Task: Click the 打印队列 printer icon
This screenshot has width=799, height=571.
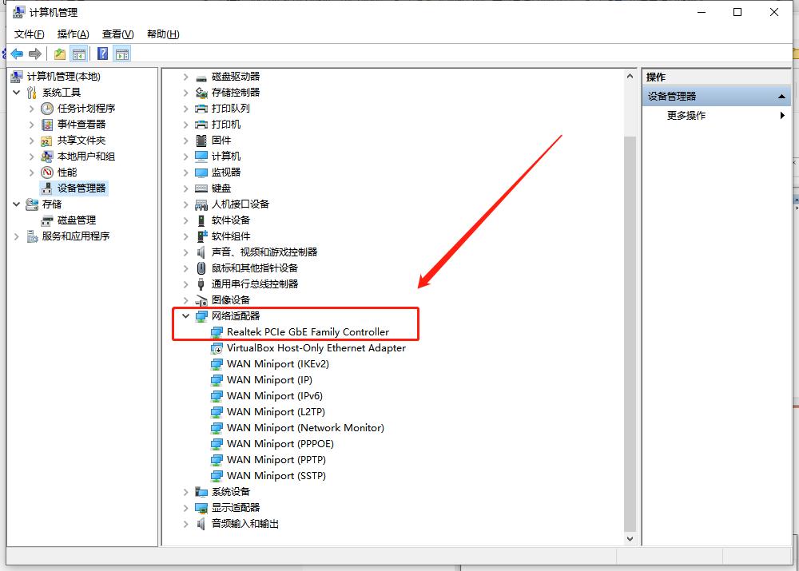Action: tap(201, 109)
